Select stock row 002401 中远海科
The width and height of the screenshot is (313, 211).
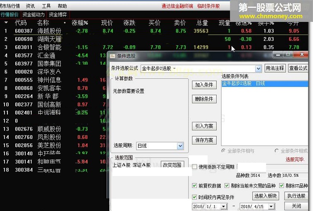click(53, 113)
